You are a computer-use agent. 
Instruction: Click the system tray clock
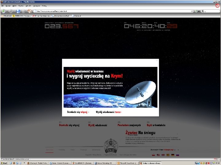[218, 163]
